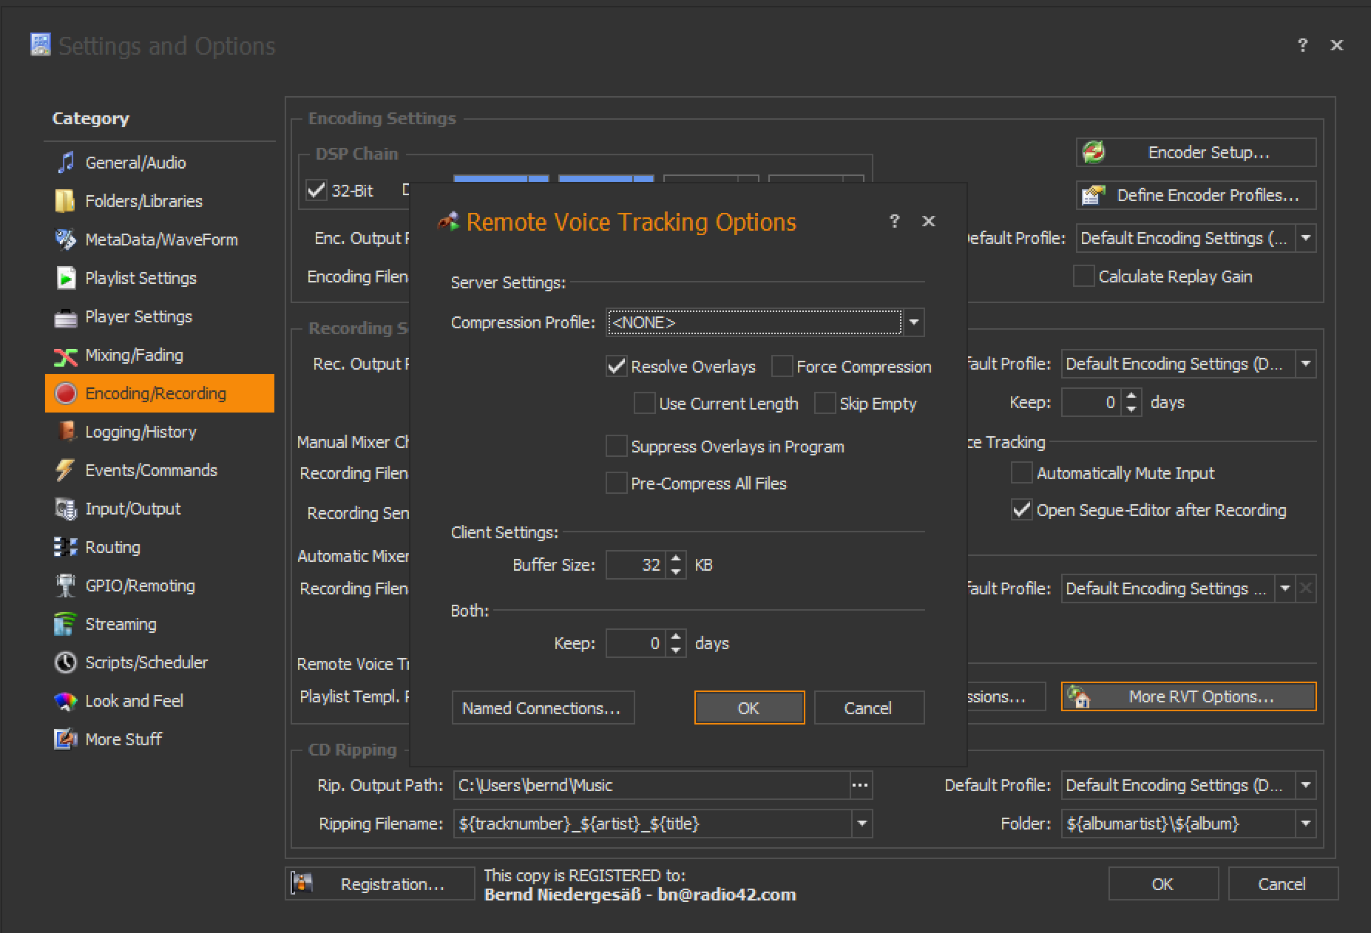
Task: Click the Mixing/Fading crossfade icon
Action: [x=66, y=356]
